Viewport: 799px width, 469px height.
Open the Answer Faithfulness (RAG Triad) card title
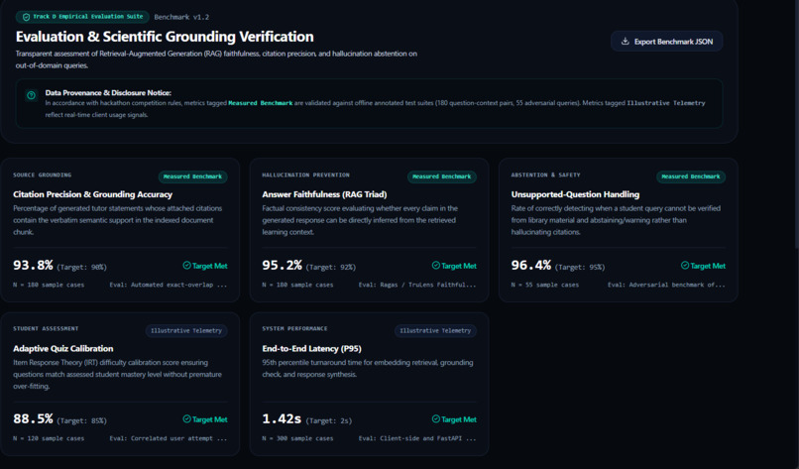(x=324, y=194)
